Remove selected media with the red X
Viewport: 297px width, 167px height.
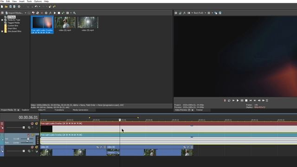click(x=42, y=13)
